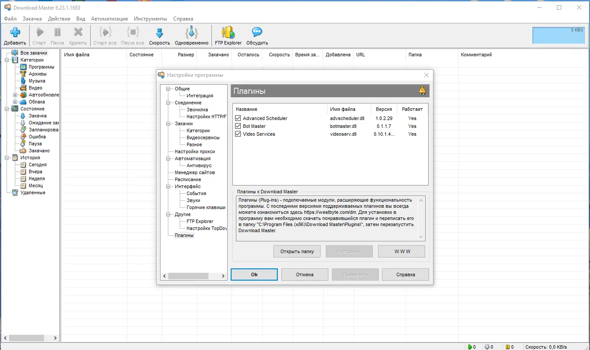Open the Файл menu
The image size is (590, 350).
(10, 19)
